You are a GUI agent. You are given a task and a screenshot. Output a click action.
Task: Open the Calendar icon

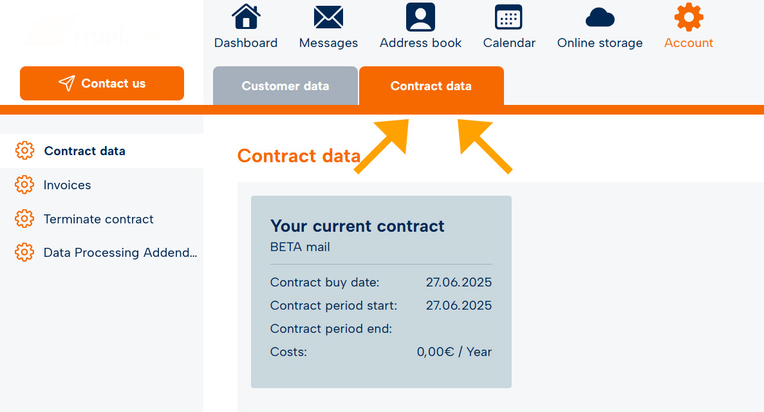point(508,17)
